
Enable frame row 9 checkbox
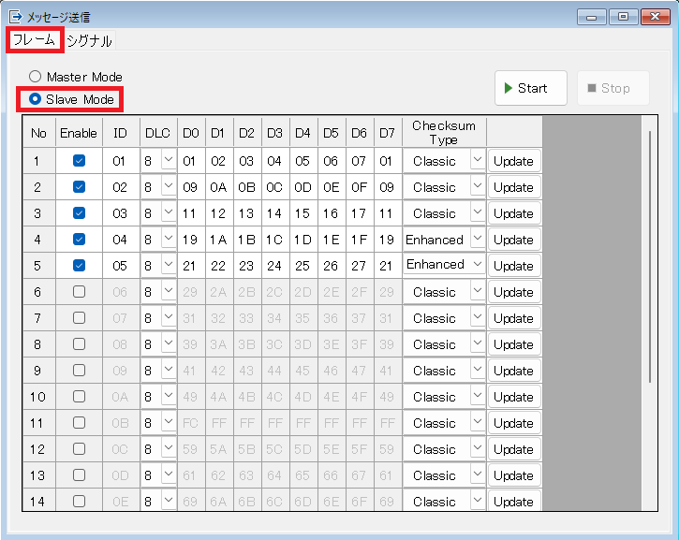point(79,371)
